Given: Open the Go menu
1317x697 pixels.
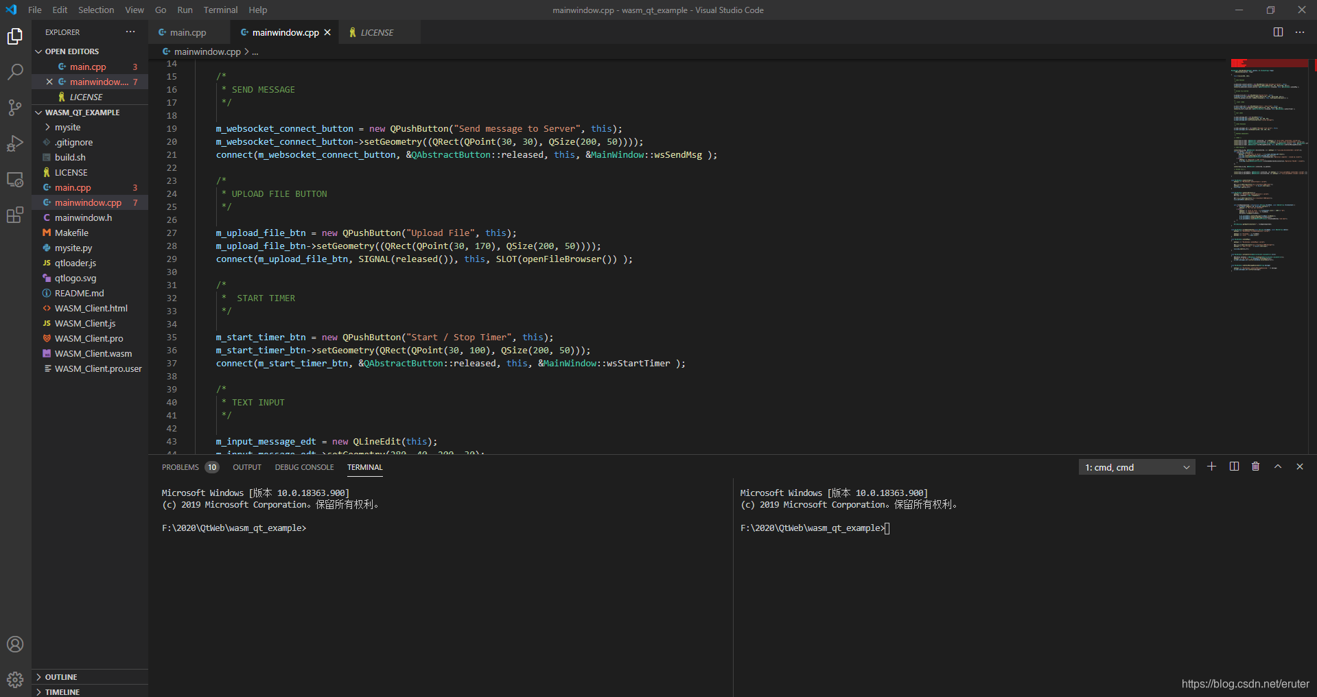Looking at the screenshot, I should pyautogui.click(x=161, y=10).
